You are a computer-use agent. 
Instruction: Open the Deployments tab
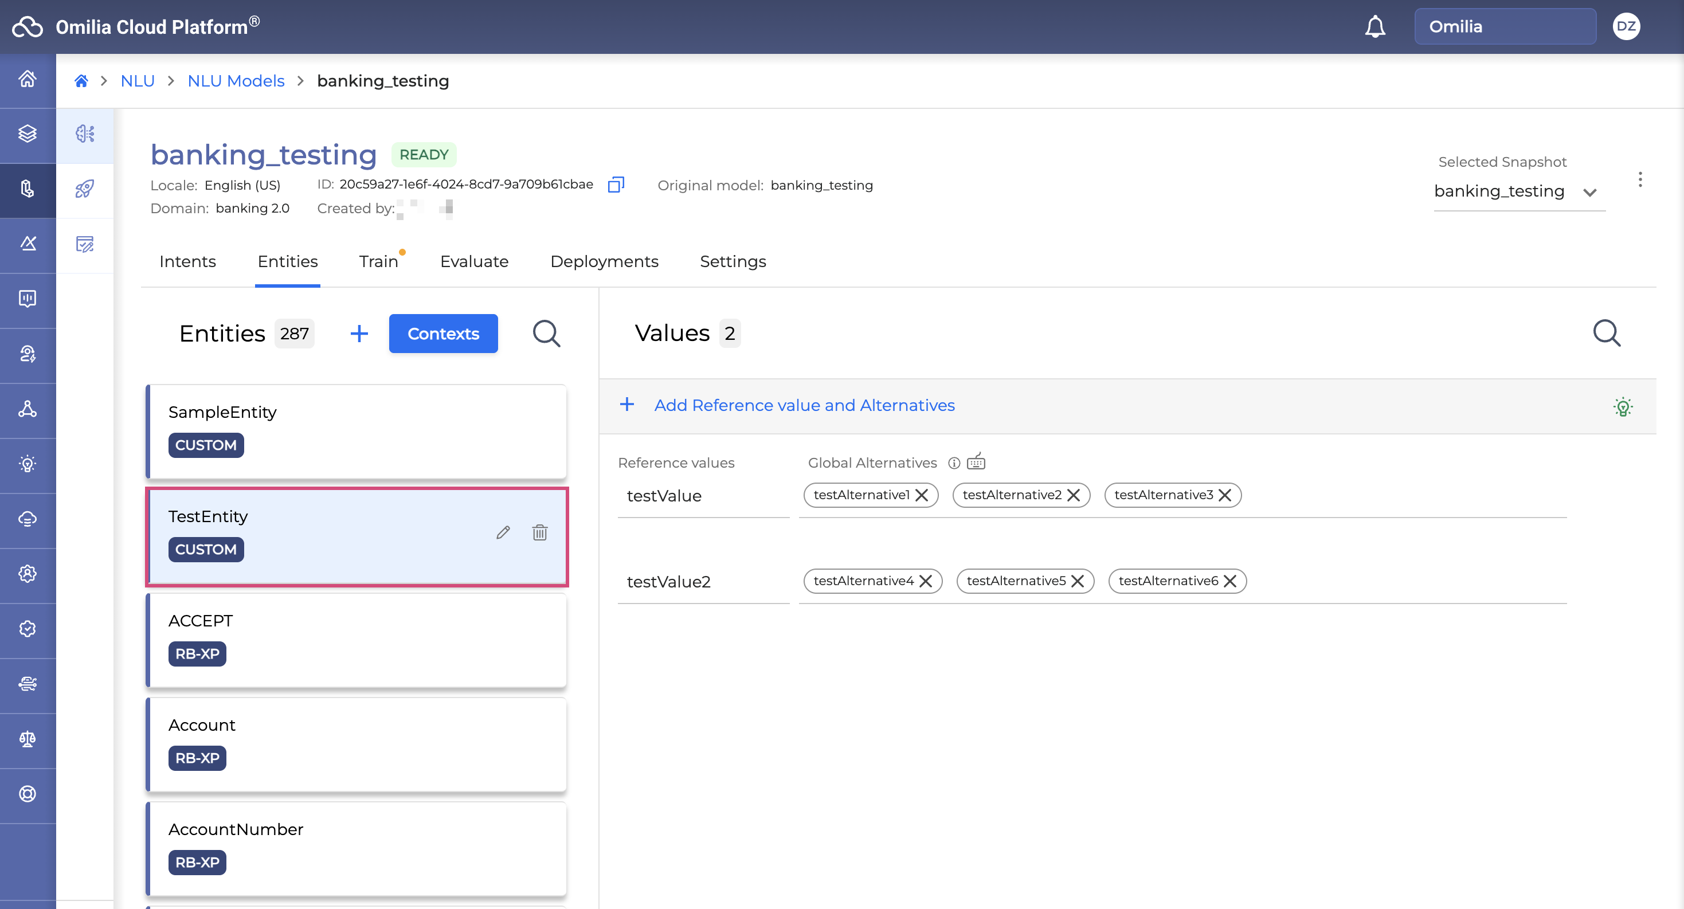click(x=604, y=261)
